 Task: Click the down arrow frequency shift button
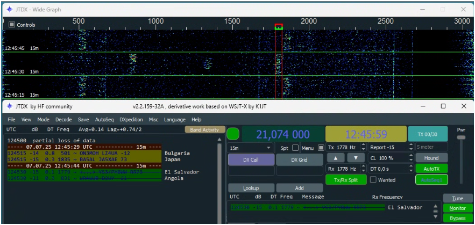pyautogui.click(x=356, y=158)
